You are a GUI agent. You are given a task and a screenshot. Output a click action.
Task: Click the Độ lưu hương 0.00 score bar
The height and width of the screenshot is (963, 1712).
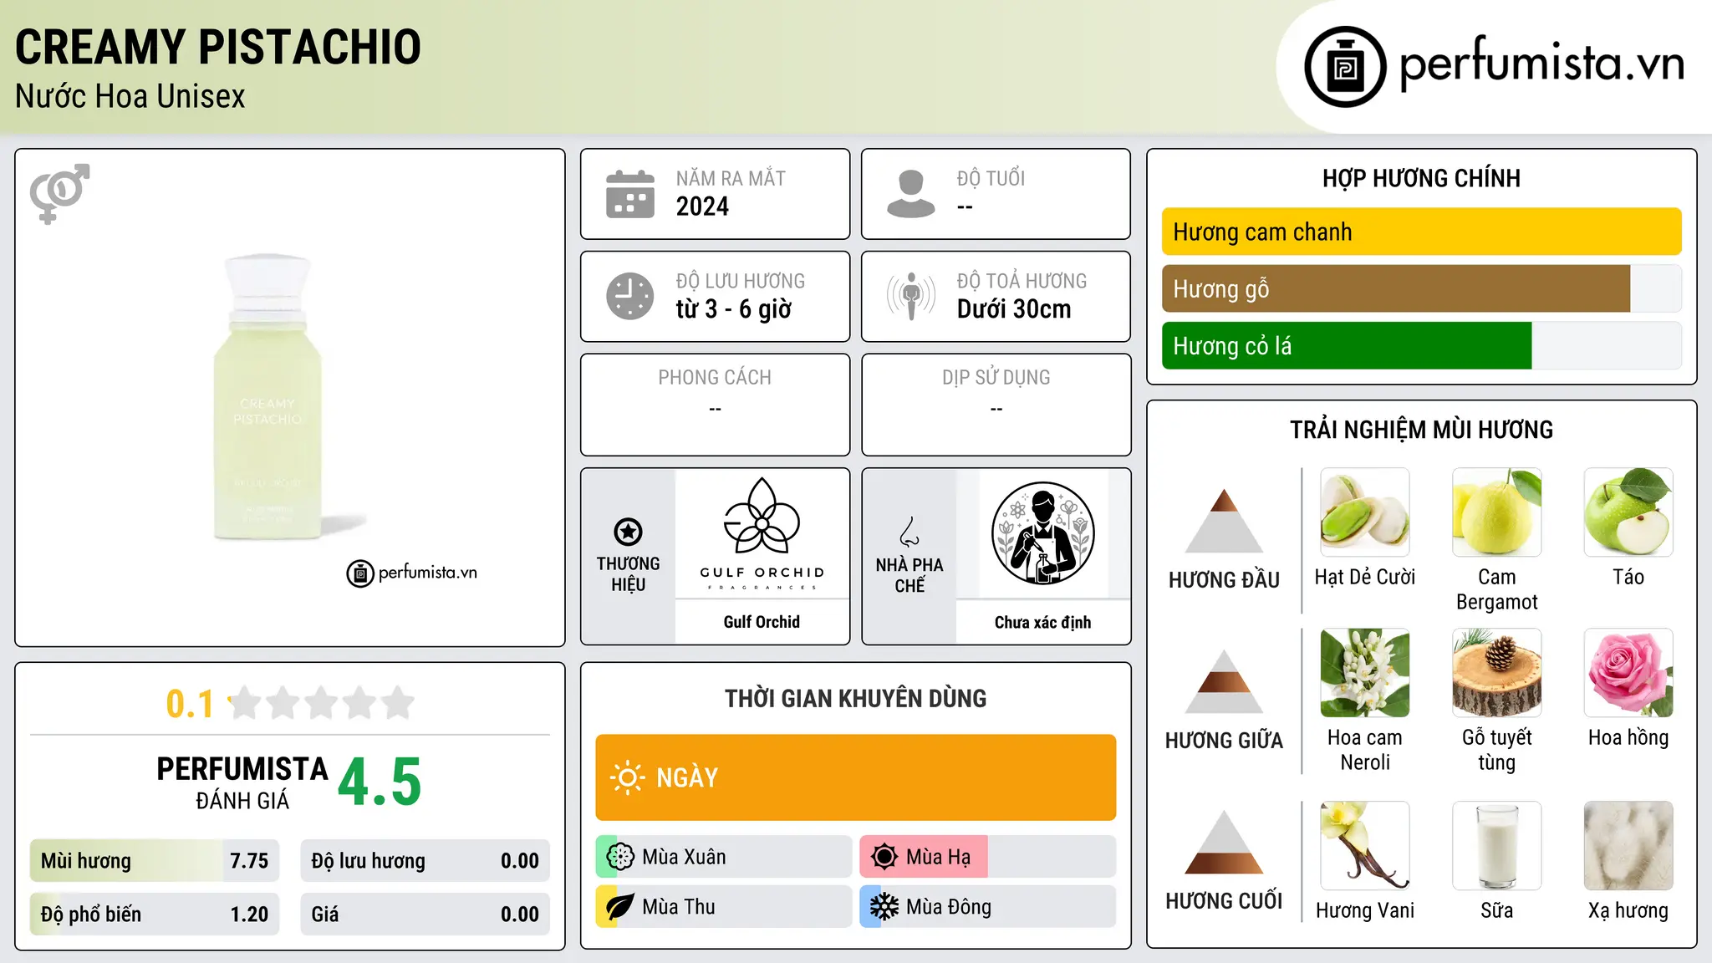pyautogui.click(x=425, y=861)
